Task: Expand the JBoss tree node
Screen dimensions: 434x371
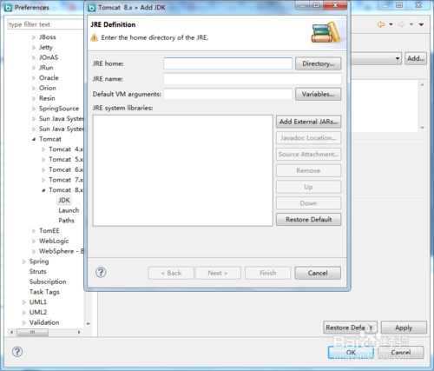Action: click(34, 37)
